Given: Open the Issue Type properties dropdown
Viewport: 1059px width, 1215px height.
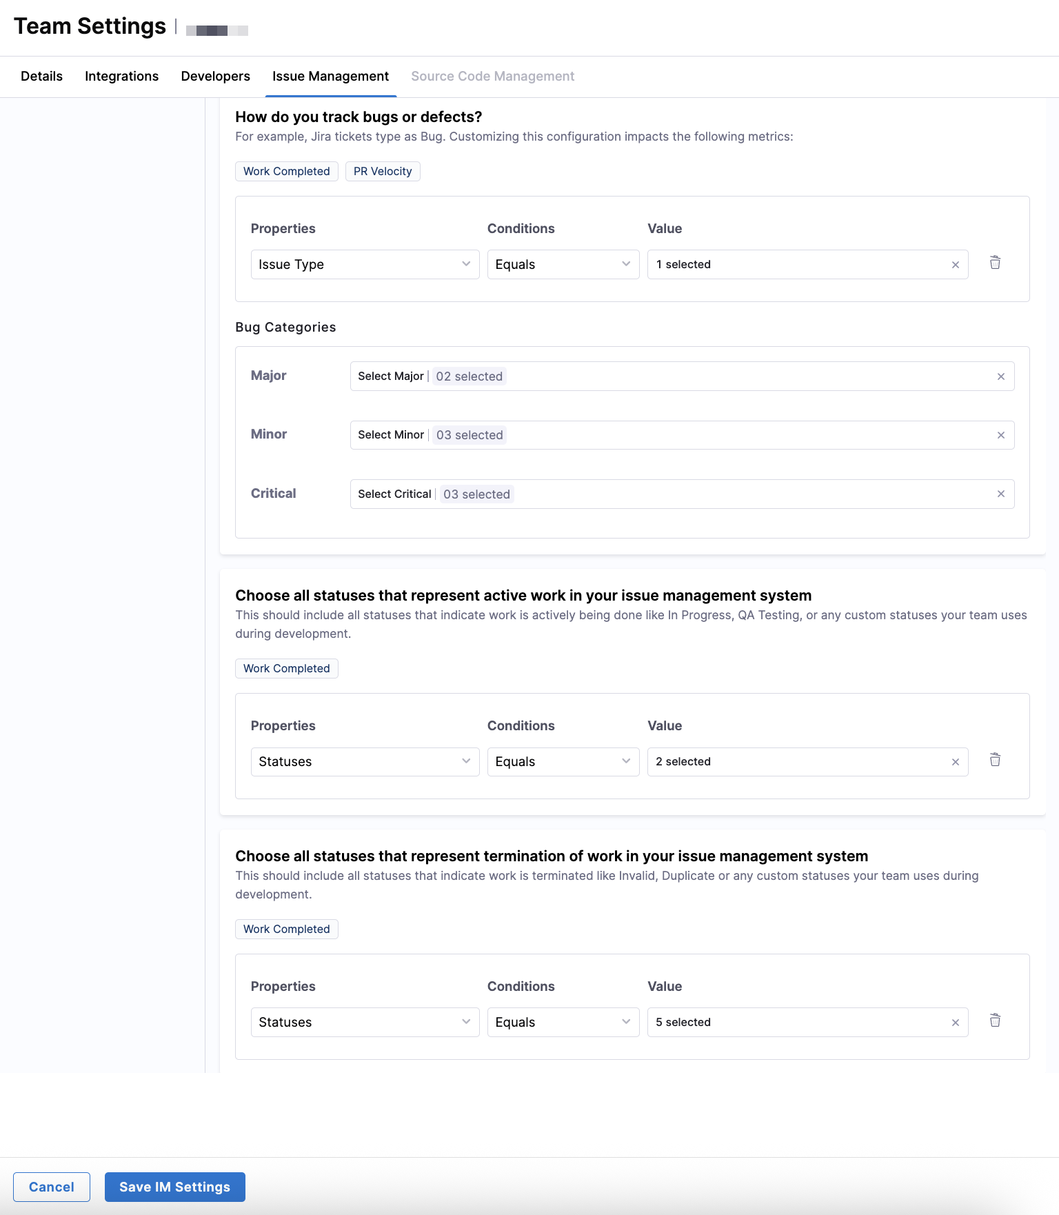Looking at the screenshot, I should (x=365, y=265).
